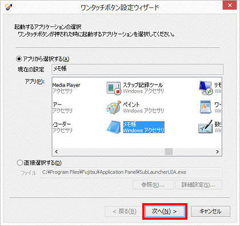
Task: Close the ワンタッチボタン設定ウィザード window
Action: click(230, 5)
